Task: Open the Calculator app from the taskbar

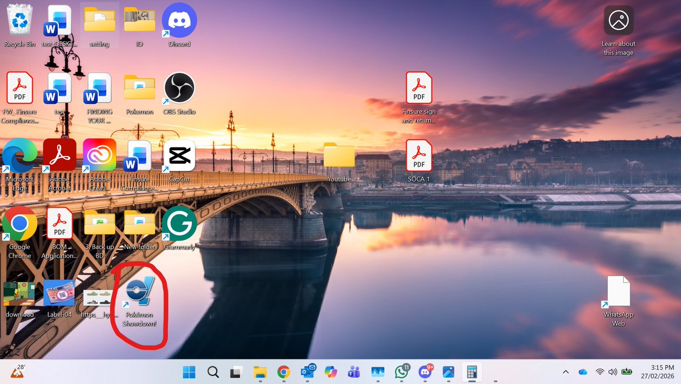Action: click(472, 372)
